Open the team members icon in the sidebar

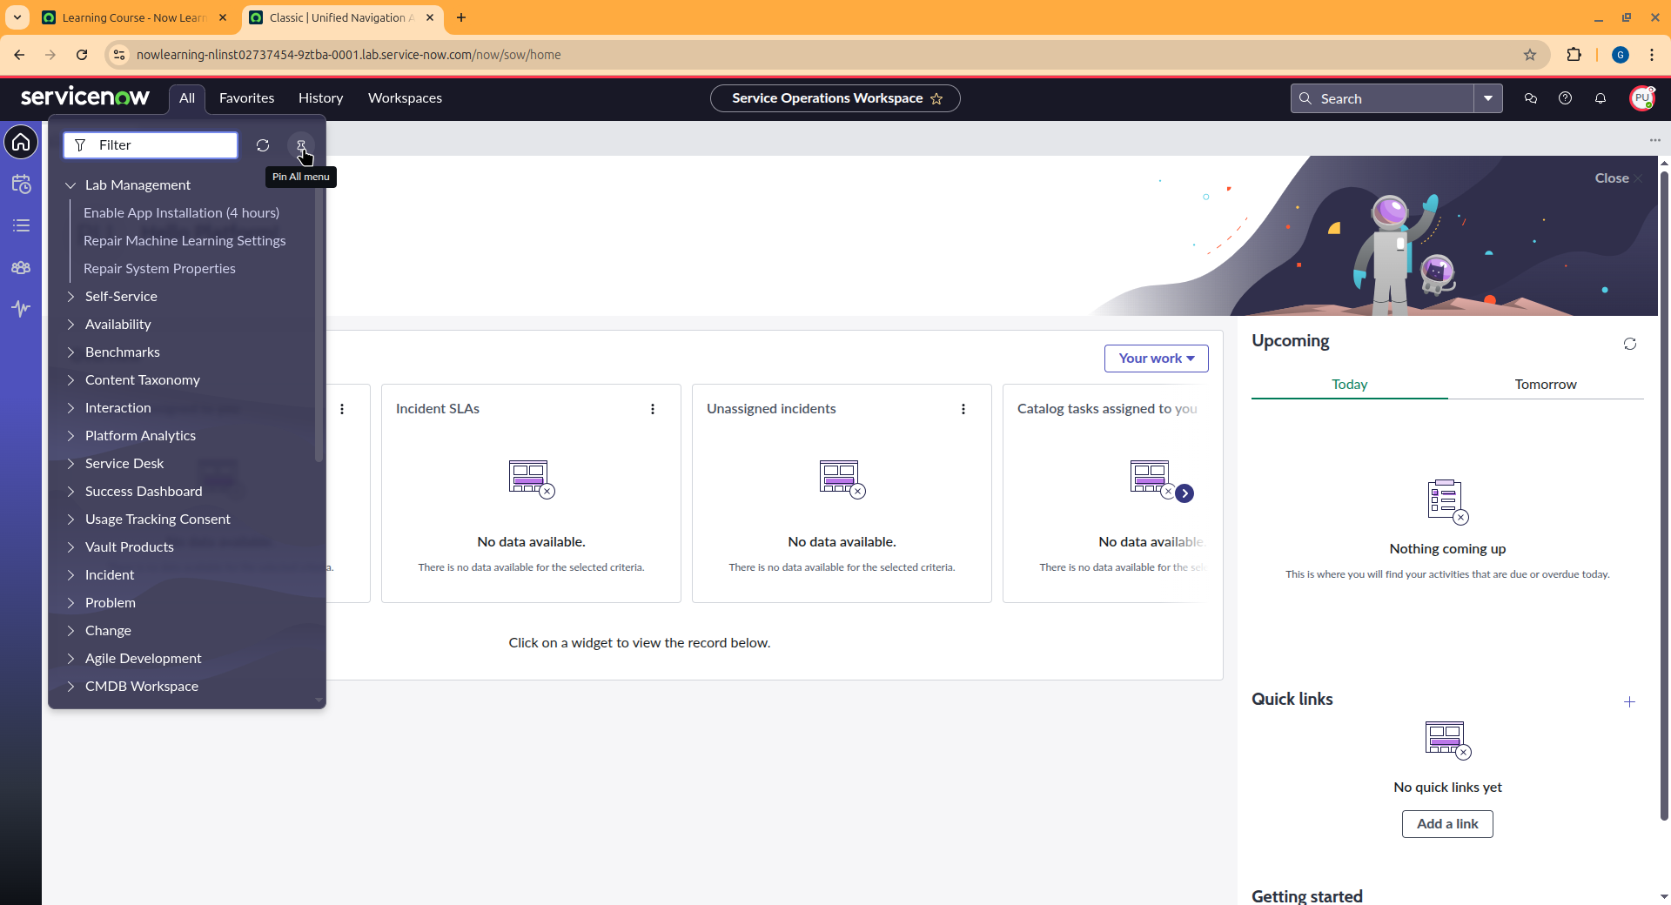[21, 267]
